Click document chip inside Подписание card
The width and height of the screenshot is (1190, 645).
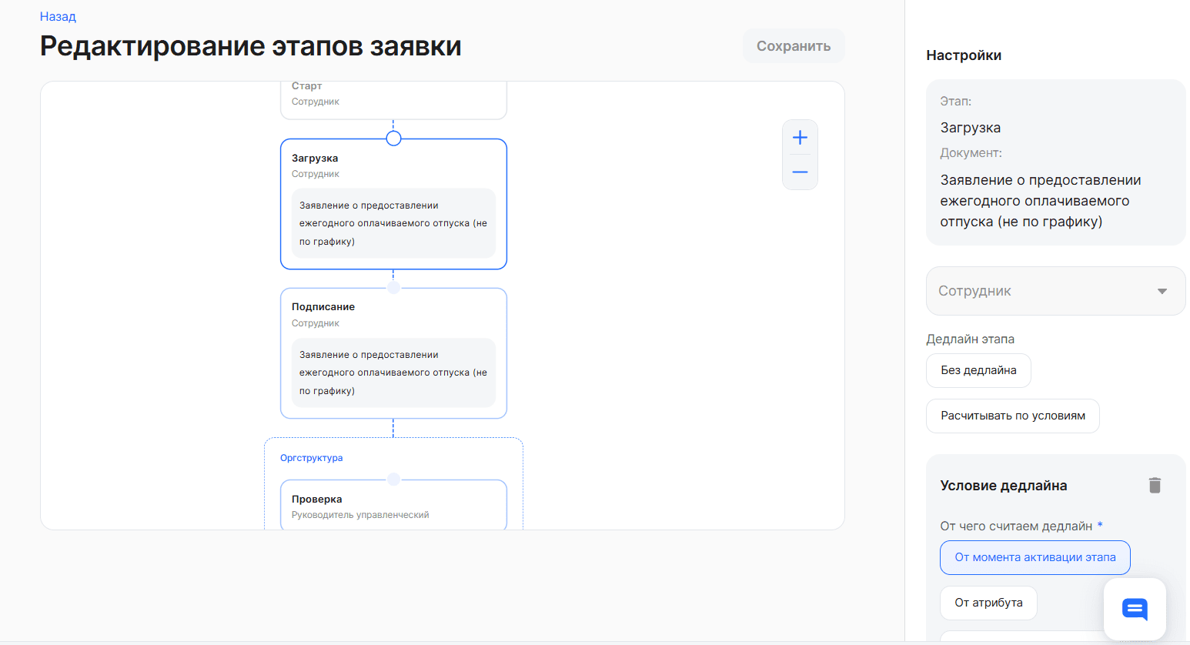(393, 373)
